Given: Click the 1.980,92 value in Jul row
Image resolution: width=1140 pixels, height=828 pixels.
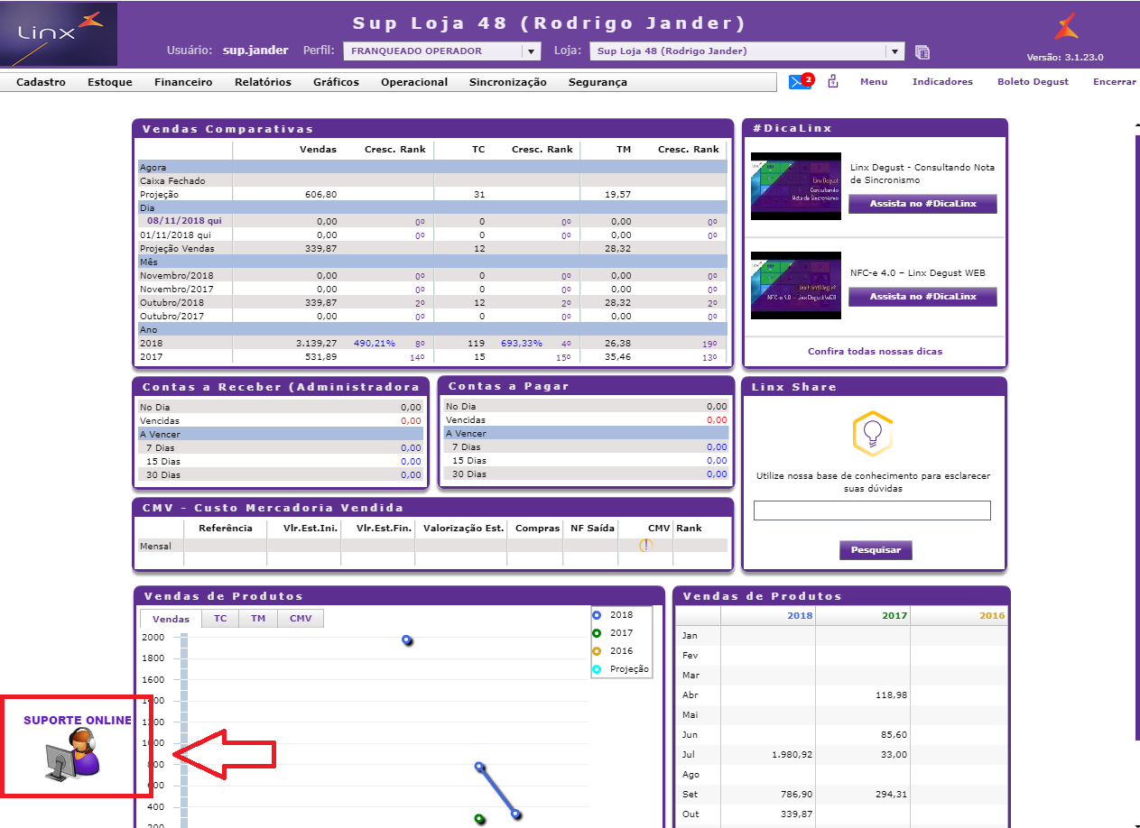Looking at the screenshot, I should pos(792,755).
